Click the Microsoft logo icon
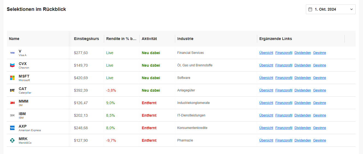Screen dimensions: 363x154 pyautogui.click(x=12, y=78)
